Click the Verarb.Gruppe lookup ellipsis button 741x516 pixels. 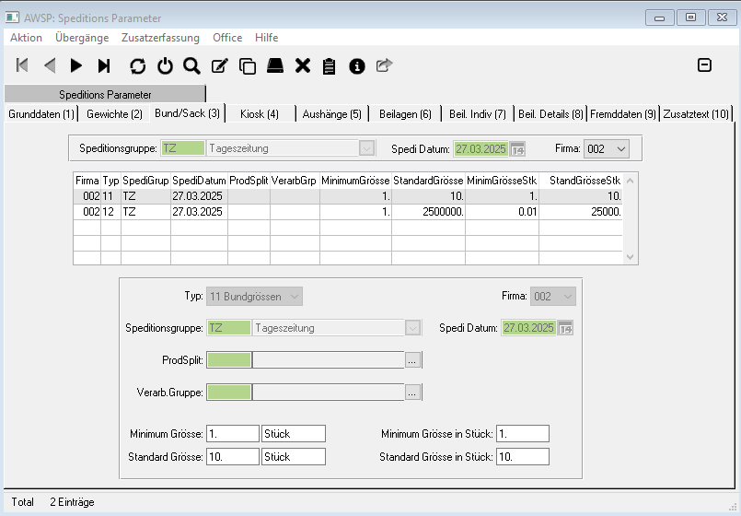click(x=412, y=393)
